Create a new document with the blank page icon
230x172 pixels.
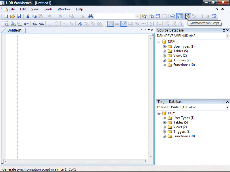(6, 16)
